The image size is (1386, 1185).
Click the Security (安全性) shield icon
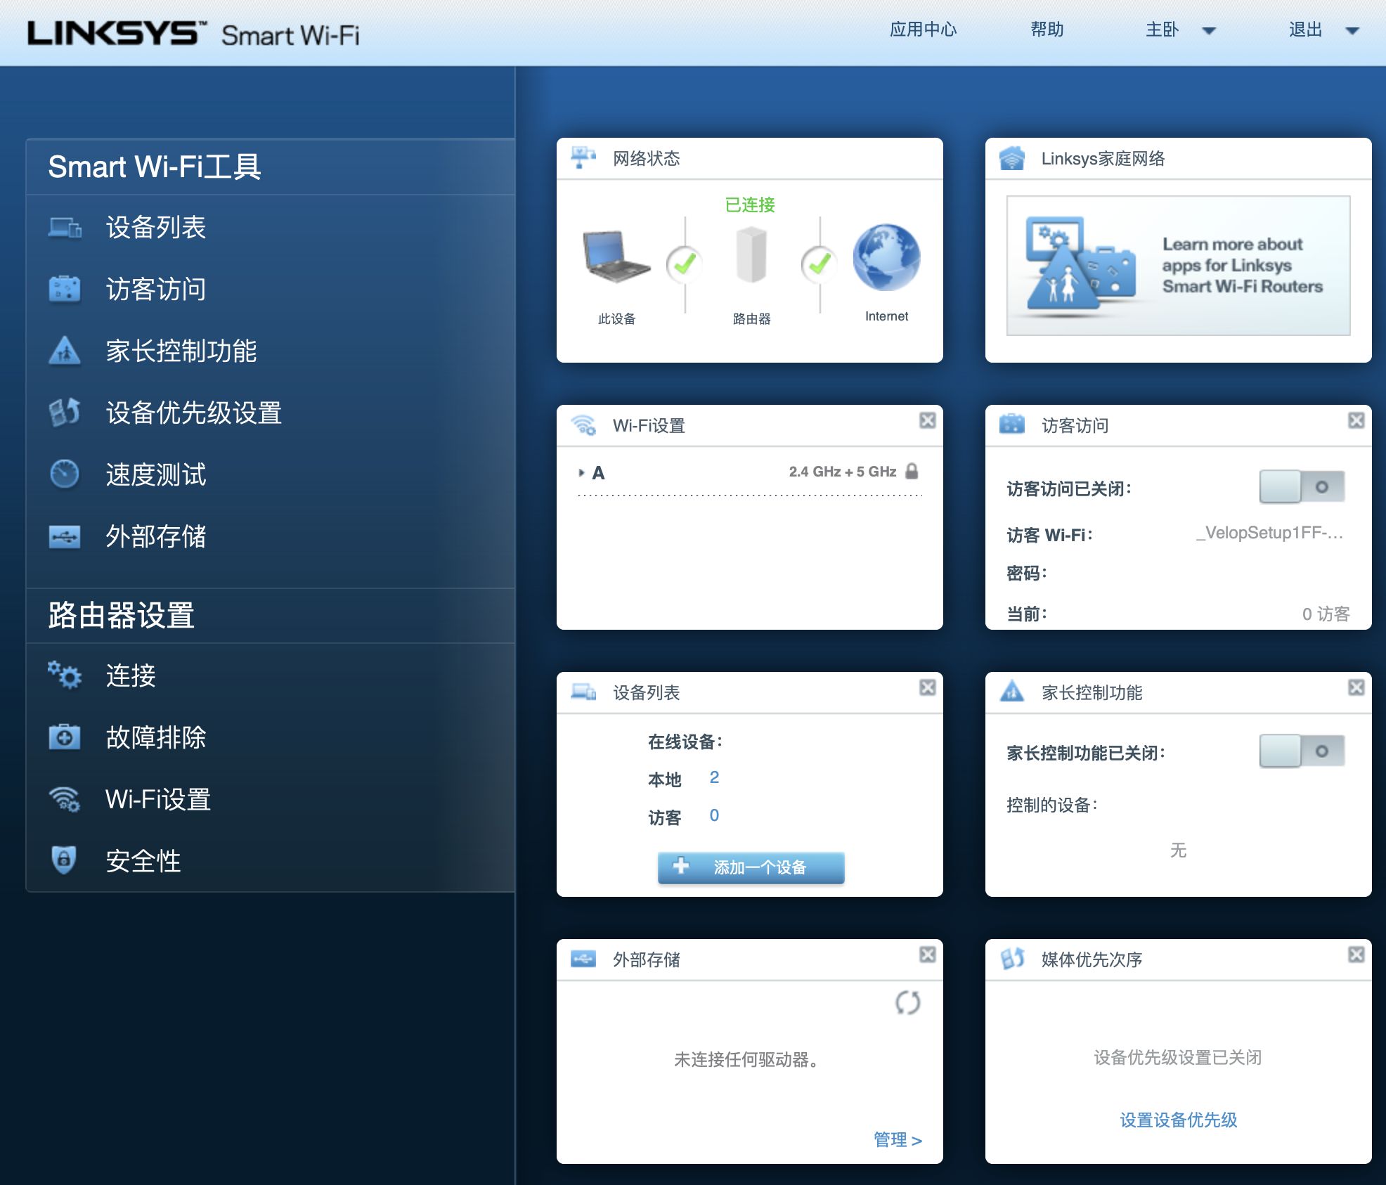point(64,860)
